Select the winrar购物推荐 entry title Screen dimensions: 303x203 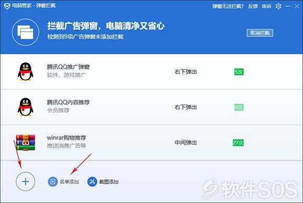66,138
